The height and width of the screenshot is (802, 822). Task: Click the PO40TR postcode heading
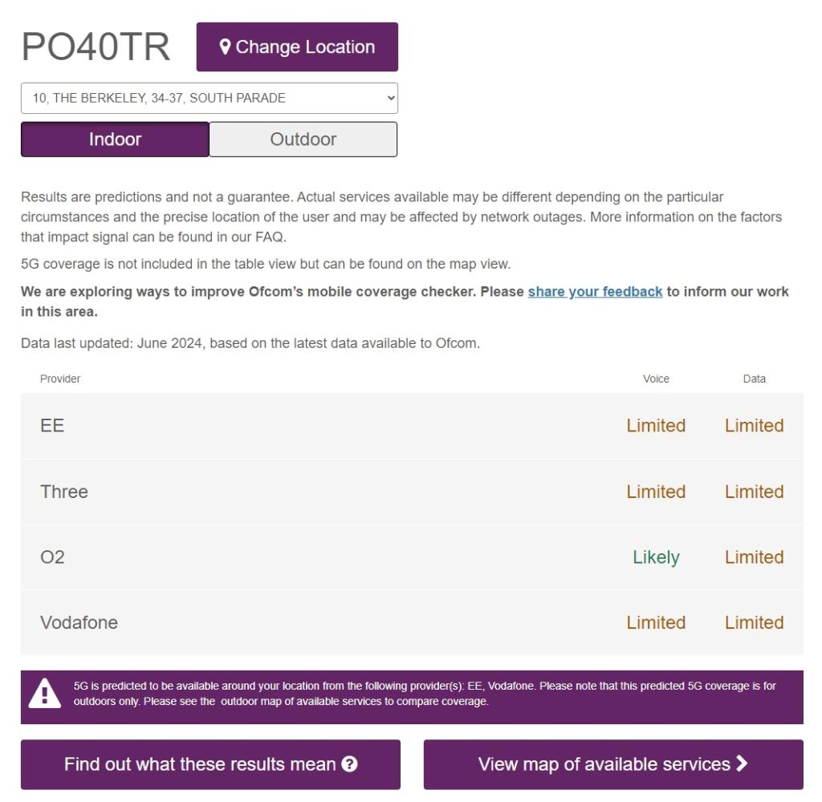[x=96, y=47]
